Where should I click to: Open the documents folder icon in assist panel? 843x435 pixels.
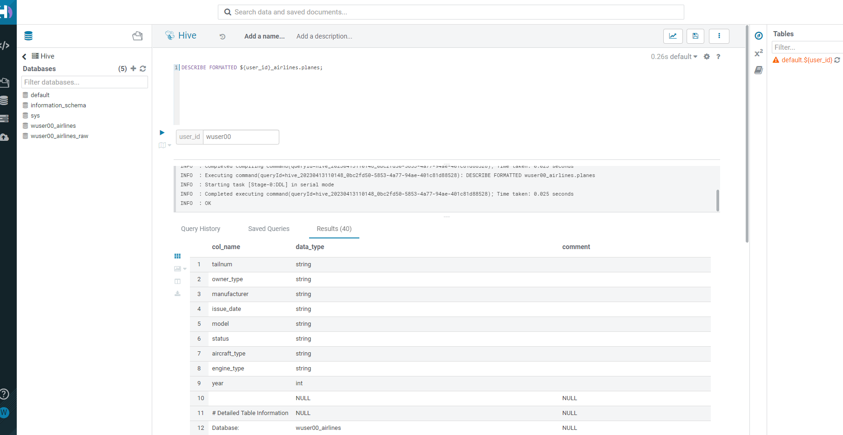(137, 36)
